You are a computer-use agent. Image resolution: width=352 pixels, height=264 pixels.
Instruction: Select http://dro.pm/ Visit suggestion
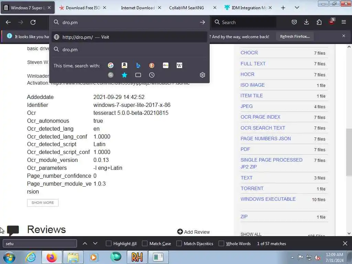tap(129, 37)
